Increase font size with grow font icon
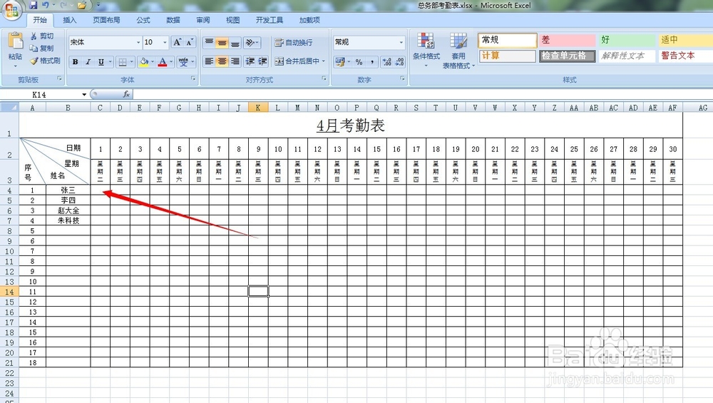 (178, 42)
